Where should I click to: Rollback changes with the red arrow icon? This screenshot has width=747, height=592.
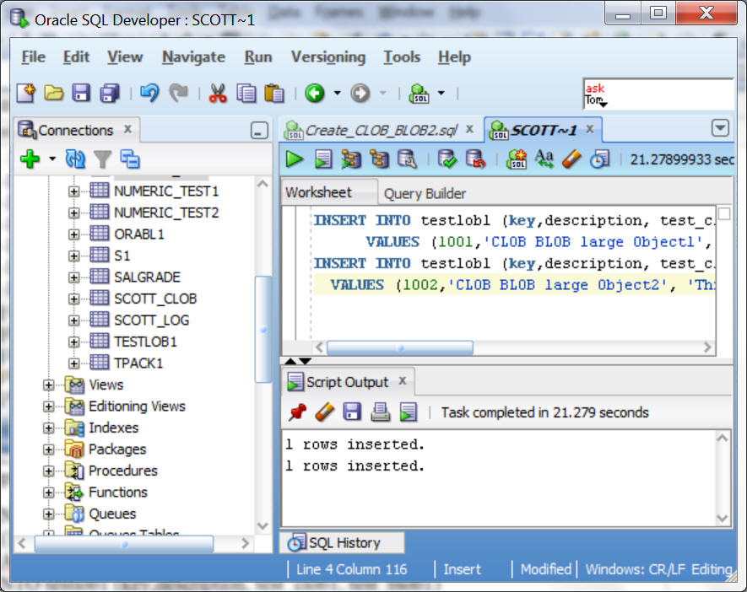point(475,159)
